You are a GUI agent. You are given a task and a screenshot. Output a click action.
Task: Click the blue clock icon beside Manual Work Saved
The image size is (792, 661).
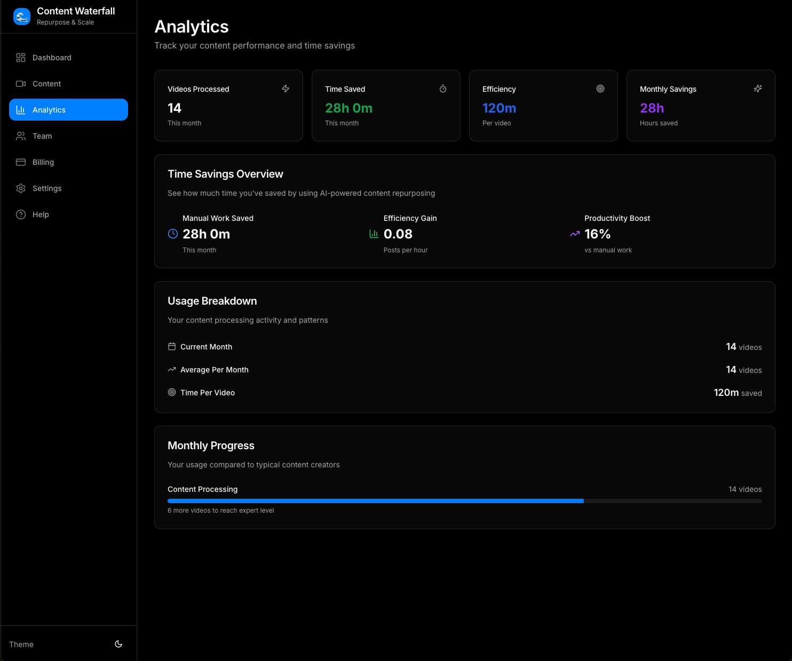(x=173, y=234)
